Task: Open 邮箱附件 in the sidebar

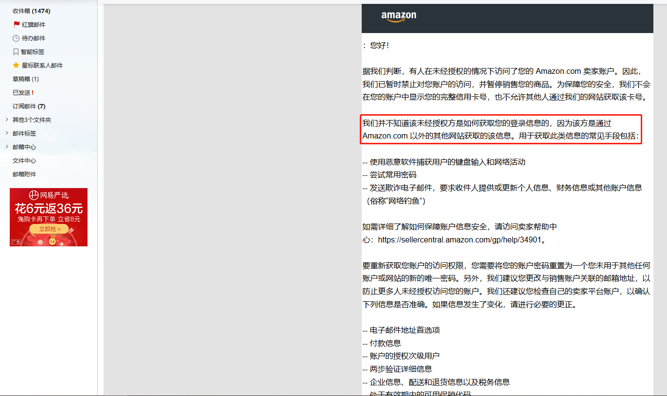Action: click(x=24, y=174)
